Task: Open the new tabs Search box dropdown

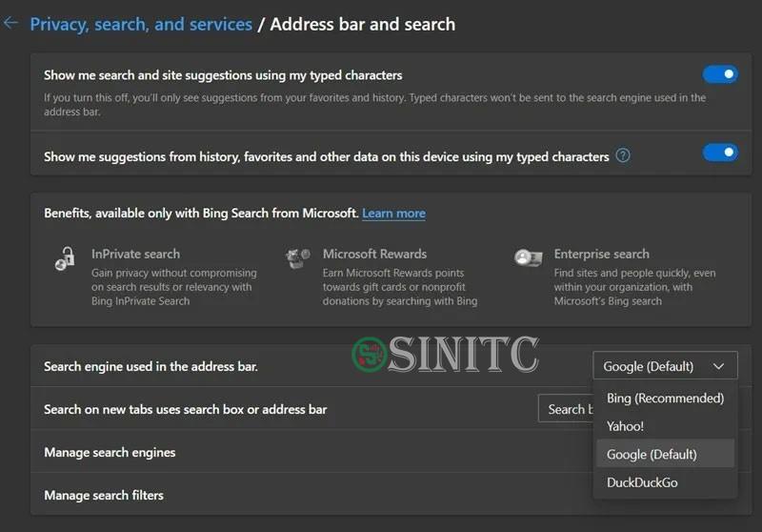Action: tap(566, 409)
